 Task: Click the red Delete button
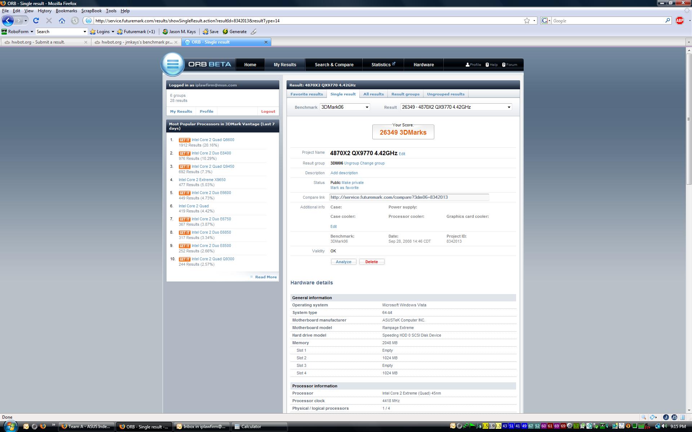pos(372,262)
